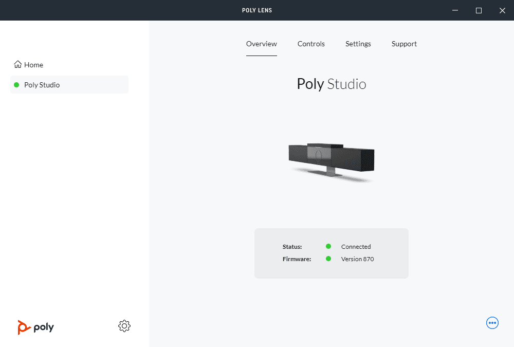Click the POLY LENS title text
This screenshot has width=514, height=347.
(x=257, y=10)
